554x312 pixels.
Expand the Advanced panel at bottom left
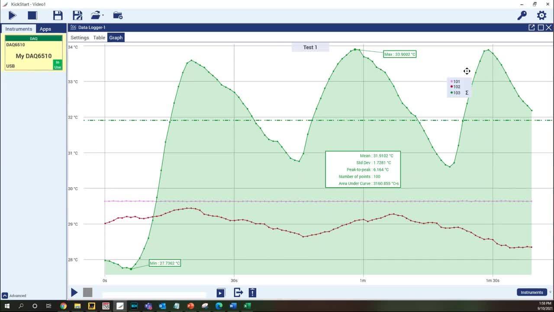click(x=14, y=296)
